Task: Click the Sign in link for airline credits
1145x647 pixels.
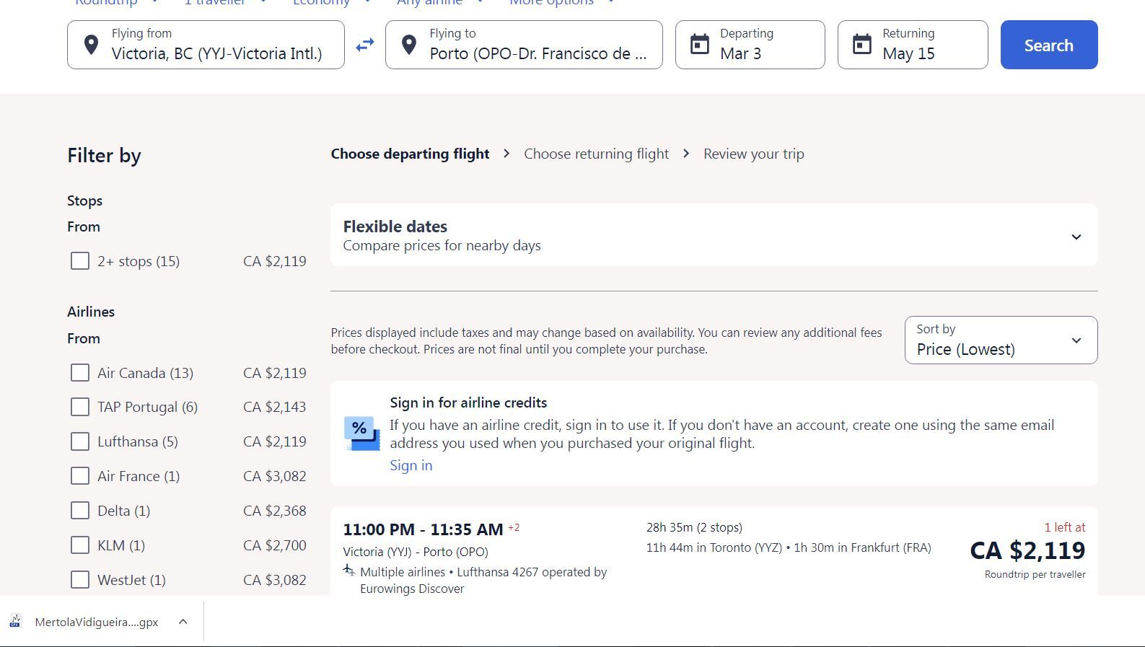Action: [x=411, y=465]
